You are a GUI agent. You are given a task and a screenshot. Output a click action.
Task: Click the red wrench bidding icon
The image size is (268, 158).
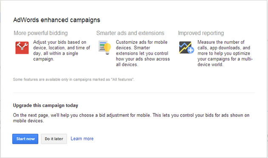click(x=22, y=48)
